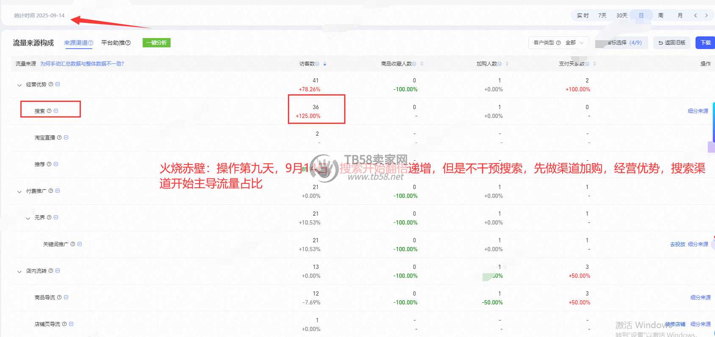Switch to 平台助推 tab
The width and height of the screenshot is (715, 337).
pos(116,43)
